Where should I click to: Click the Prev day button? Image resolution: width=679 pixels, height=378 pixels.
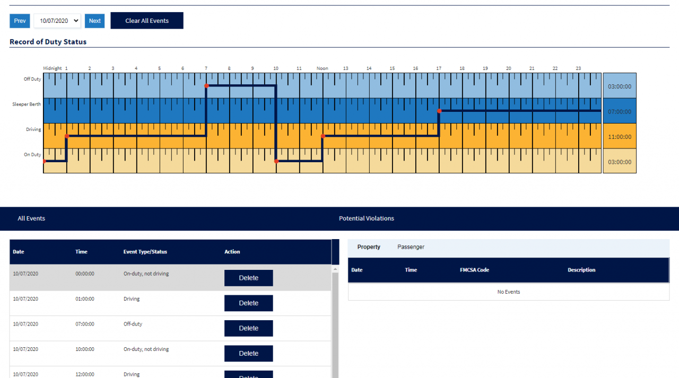pyautogui.click(x=20, y=21)
